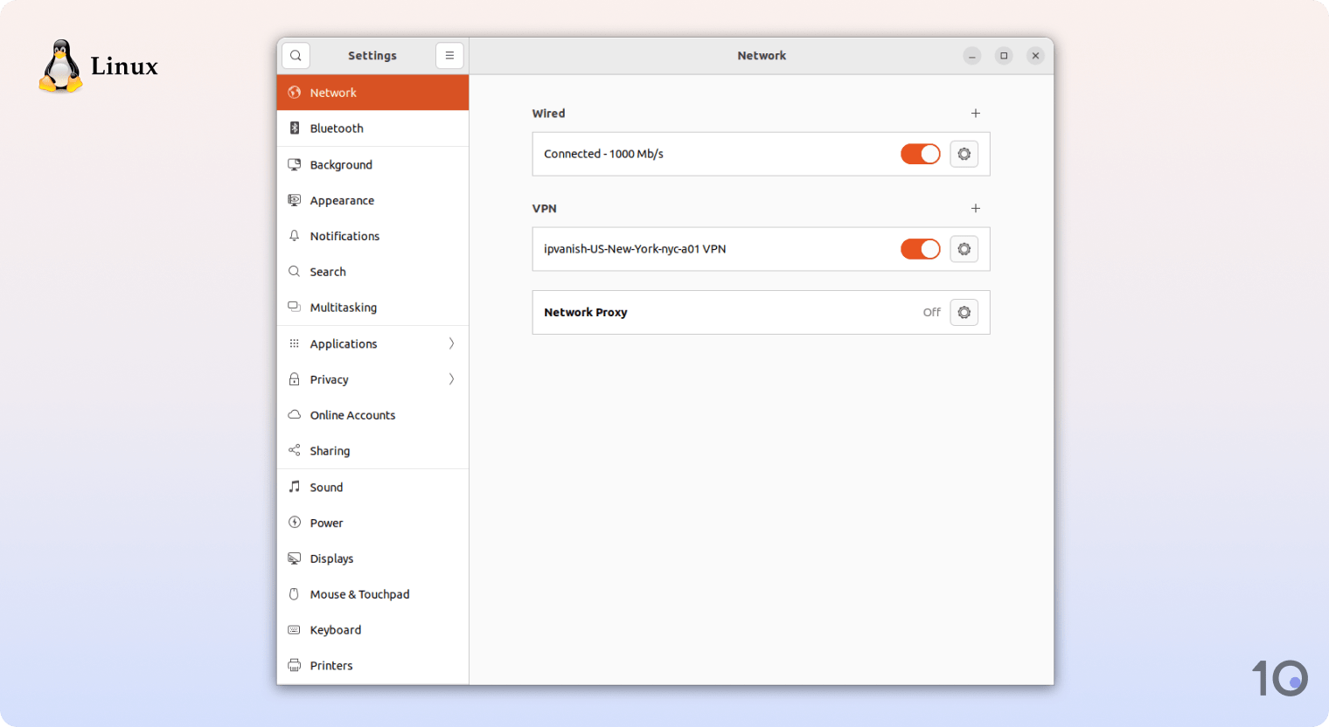Select Background in the sidebar

click(373, 164)
